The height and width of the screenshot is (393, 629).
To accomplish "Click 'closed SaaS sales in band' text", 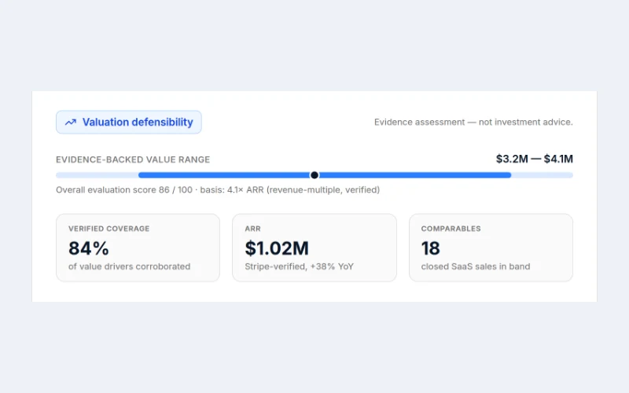I will 476,266.
